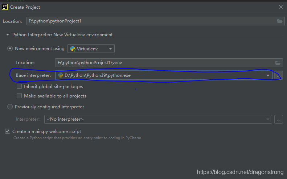Open the Base interpreter dropdown arrow
The height and width of the screenshot is (179, 287).
268,75
